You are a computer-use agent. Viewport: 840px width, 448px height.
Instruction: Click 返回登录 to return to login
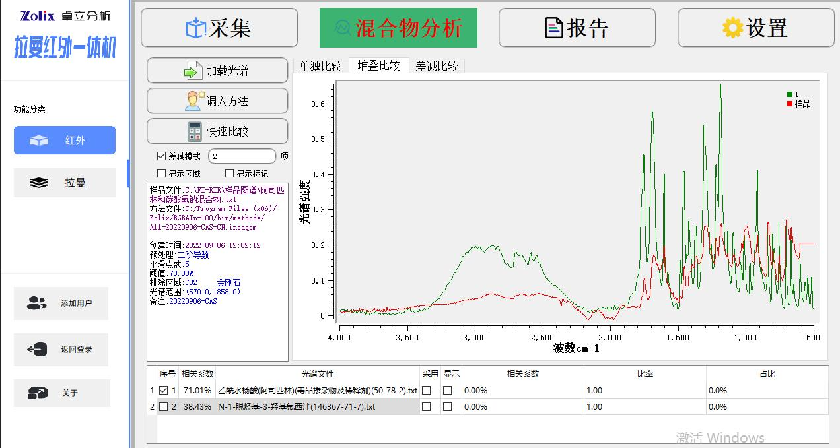tap(61, 350)
